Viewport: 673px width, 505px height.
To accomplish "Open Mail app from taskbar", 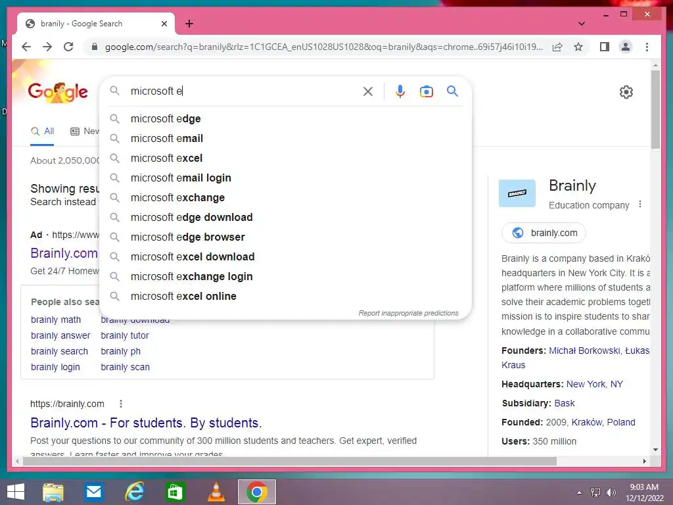I will point(93,492).
